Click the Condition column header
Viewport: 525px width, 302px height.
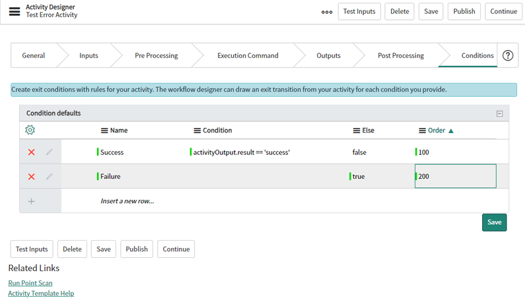(x=217, y=131)
